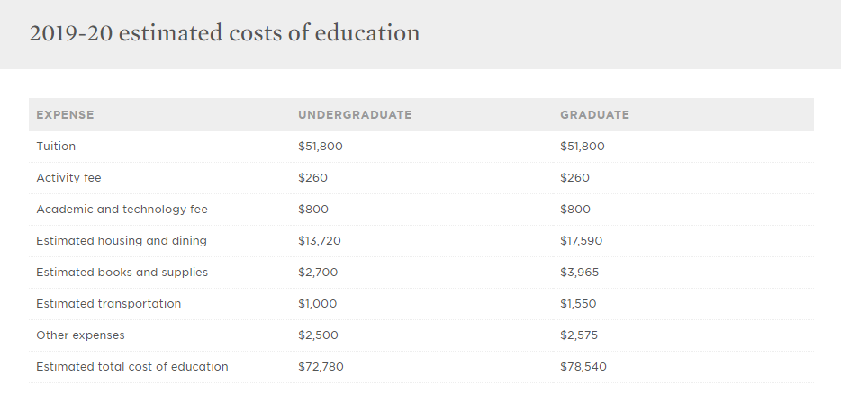The width and height of the screenshot is (841, 411).
Task: Click the undergraduate total cost $72,780
Action: coord(321,367)
